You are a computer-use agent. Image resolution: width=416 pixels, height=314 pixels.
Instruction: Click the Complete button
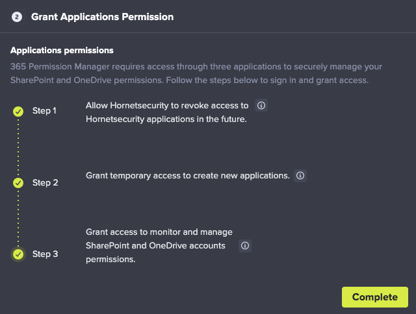tap(375, 297)
